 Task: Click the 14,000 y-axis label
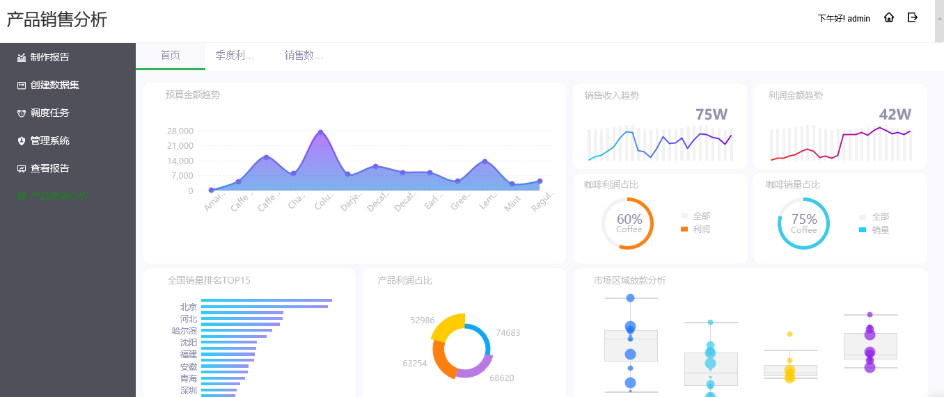tap(180, 161)
